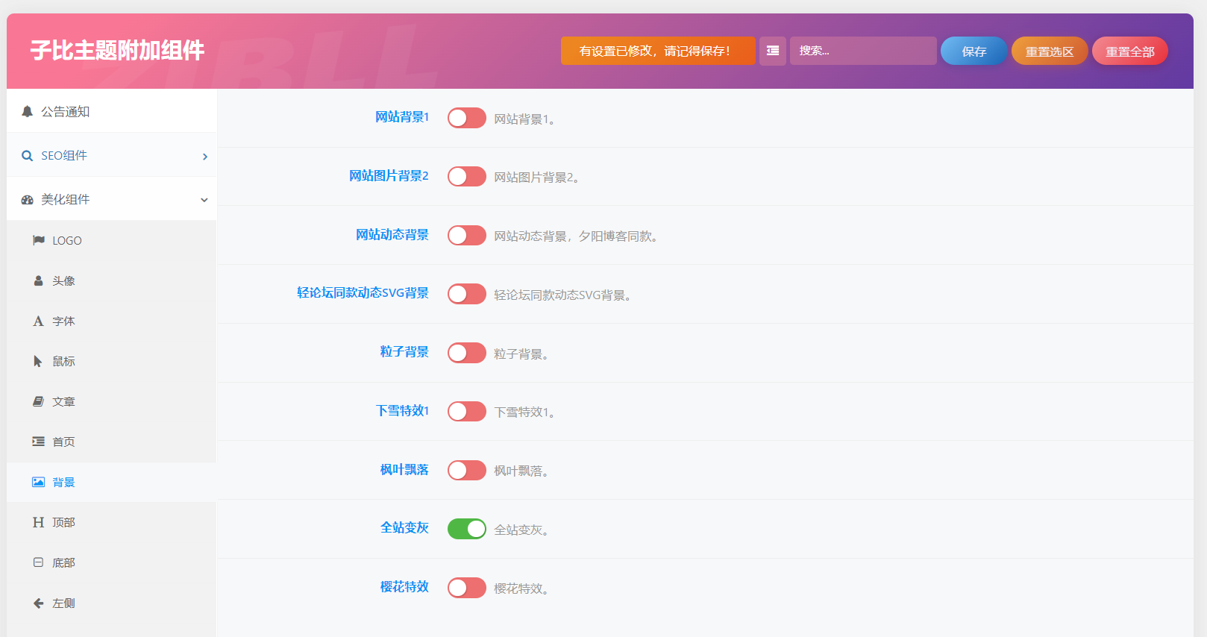Image resolution: width=1207 pixels, height=637 pixels.
Task: Click the book icon beside 文章
Action: click(39, 401)
